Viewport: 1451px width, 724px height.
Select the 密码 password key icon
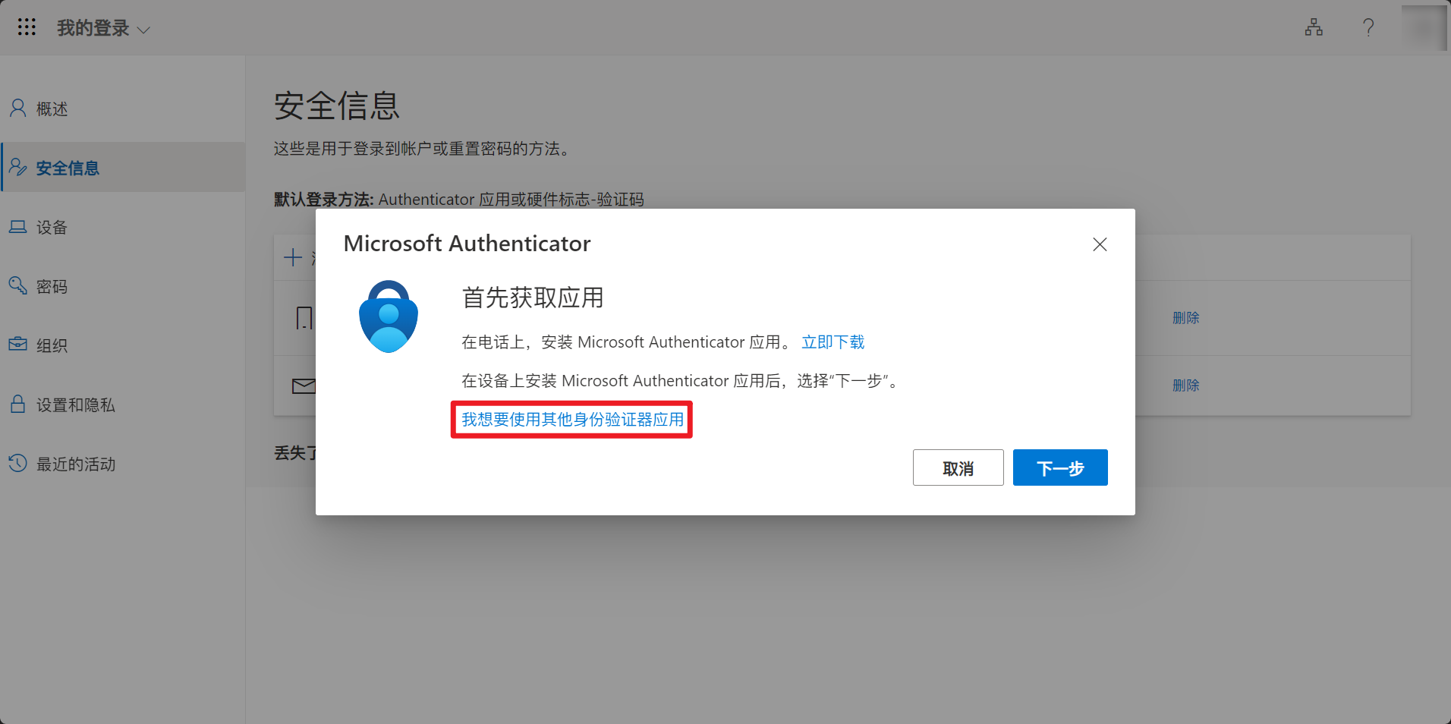tap(17, 285)
